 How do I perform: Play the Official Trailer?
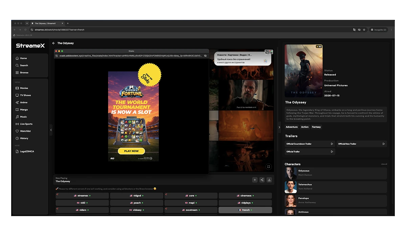click(310, 152)
